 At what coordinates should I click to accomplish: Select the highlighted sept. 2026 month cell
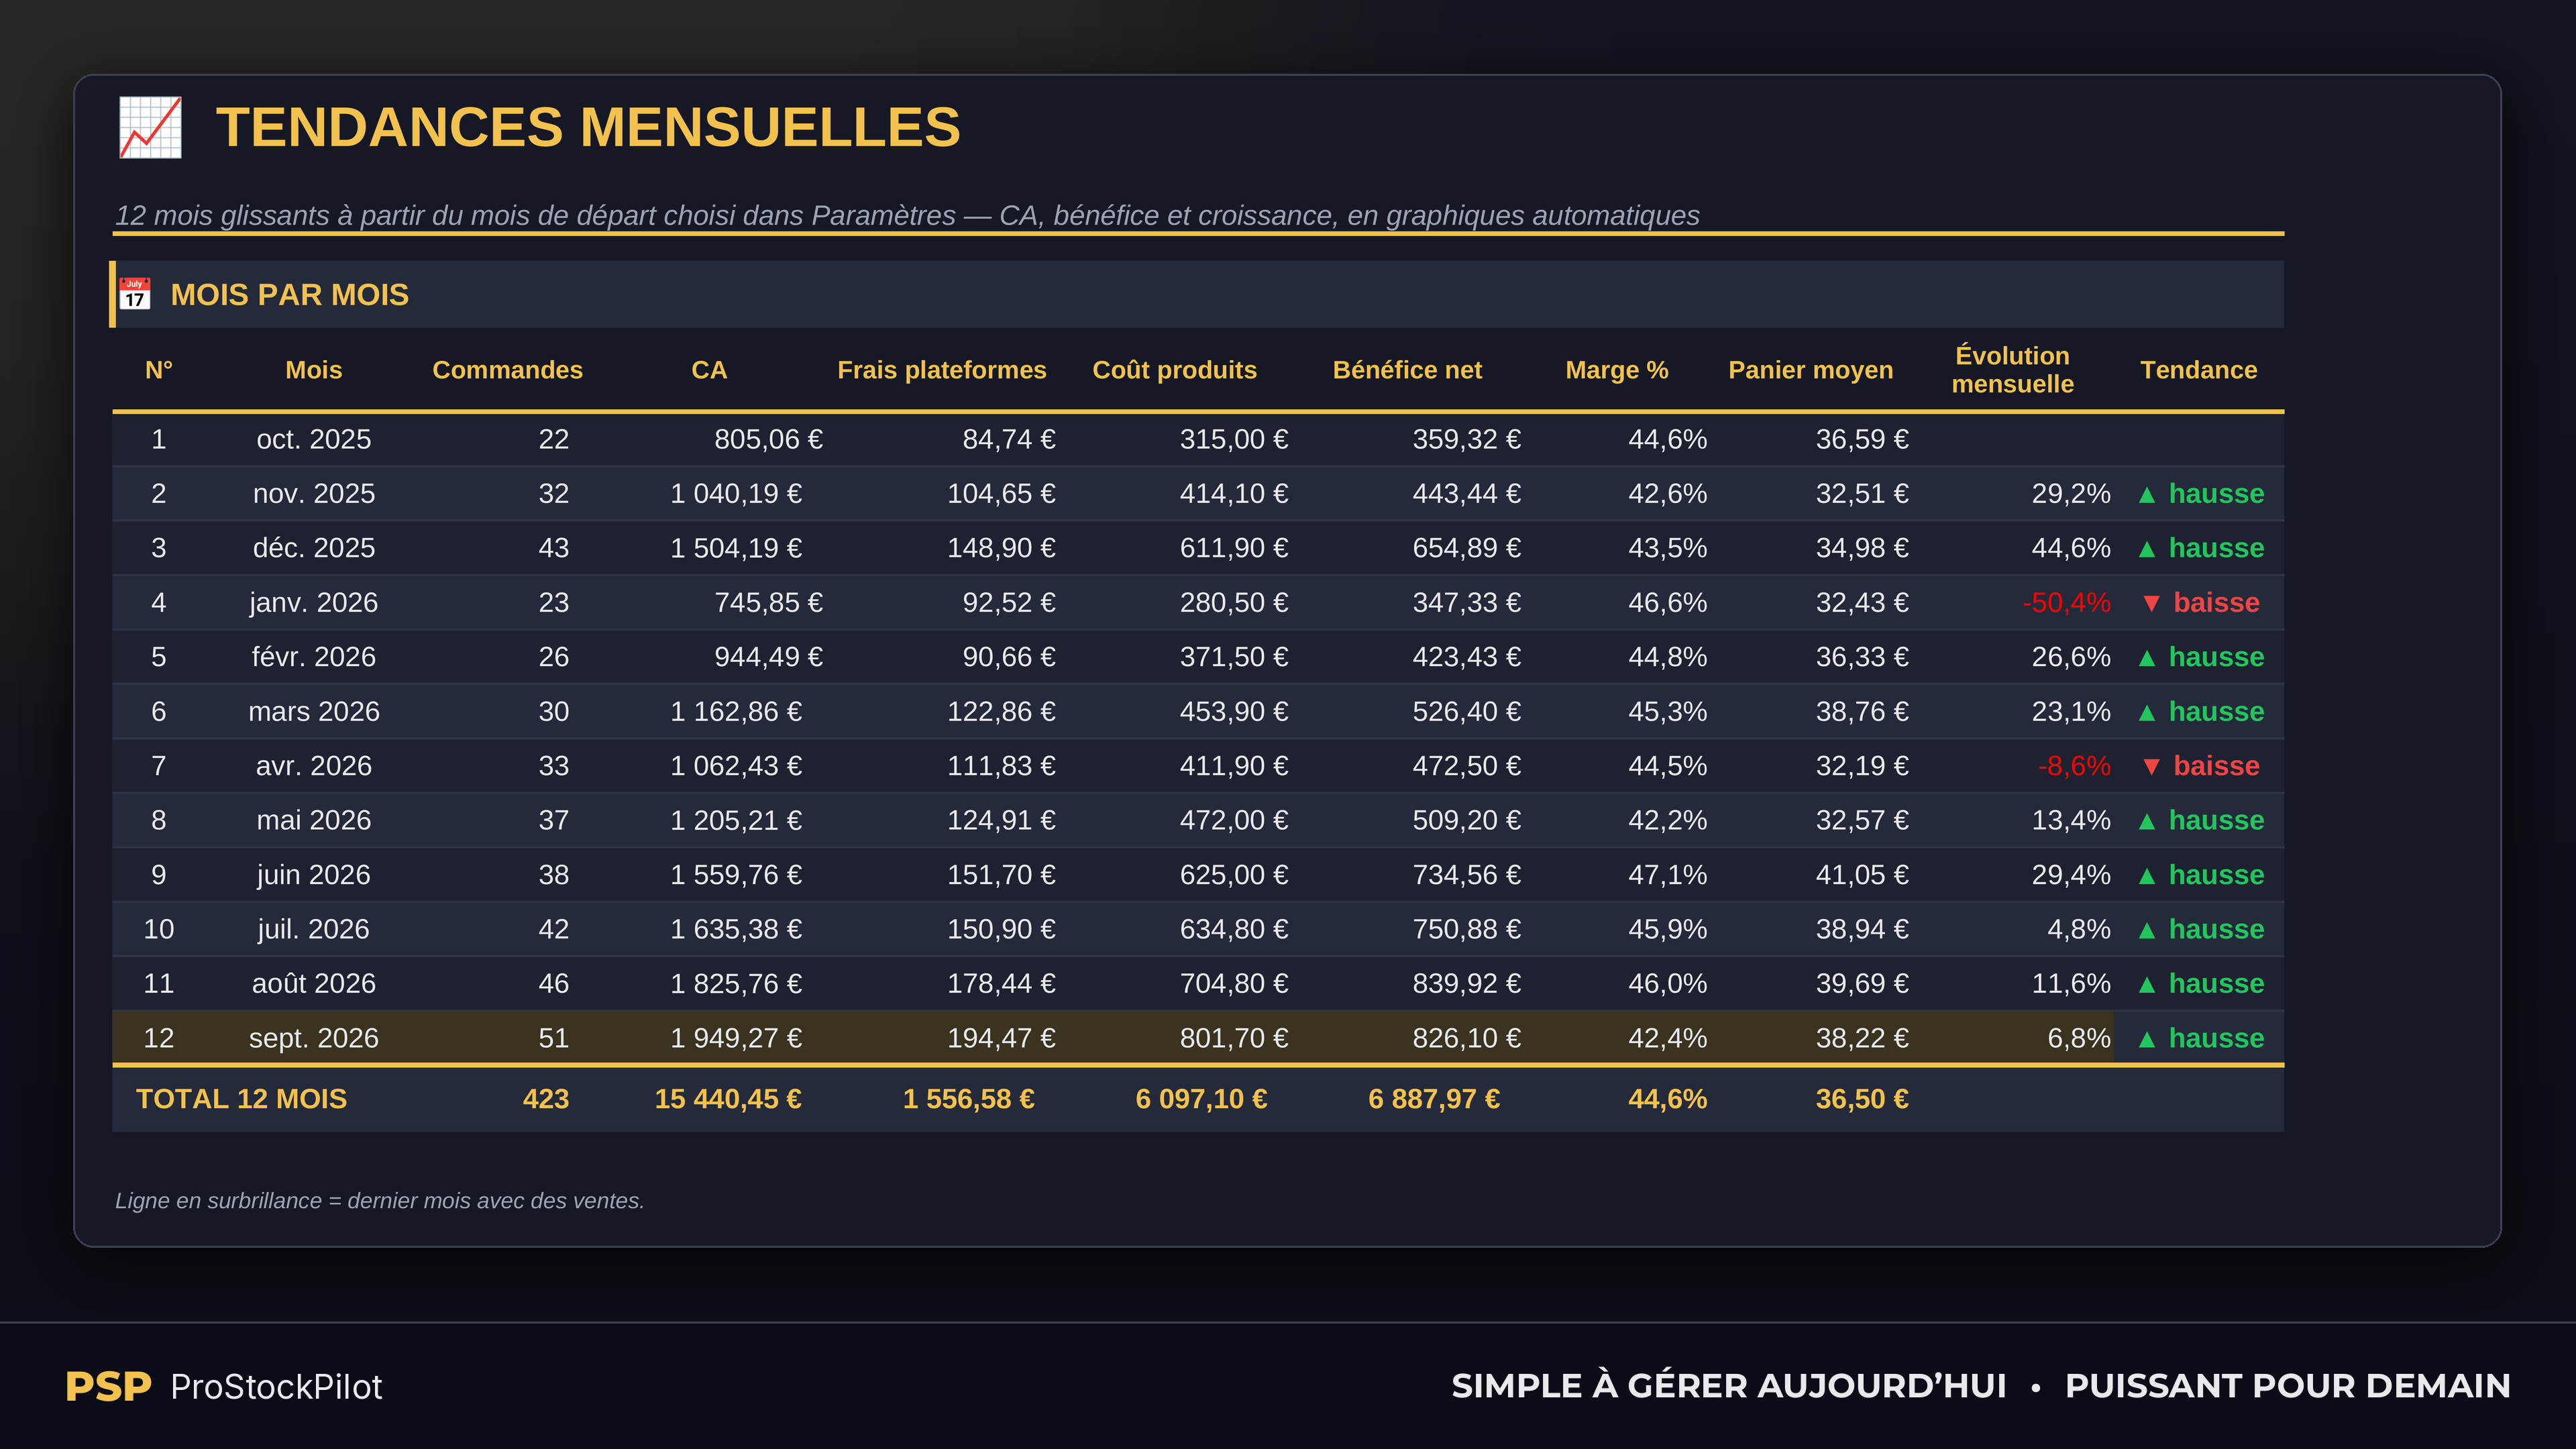tap(313, 1038)
